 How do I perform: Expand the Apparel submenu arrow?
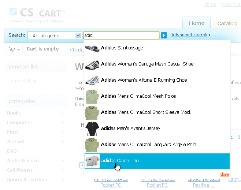63,141
